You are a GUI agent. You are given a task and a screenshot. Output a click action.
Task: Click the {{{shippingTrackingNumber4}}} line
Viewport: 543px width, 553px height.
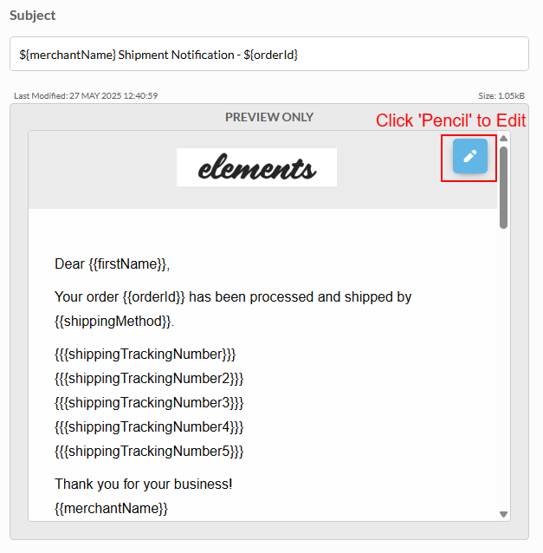coord(149,427)
